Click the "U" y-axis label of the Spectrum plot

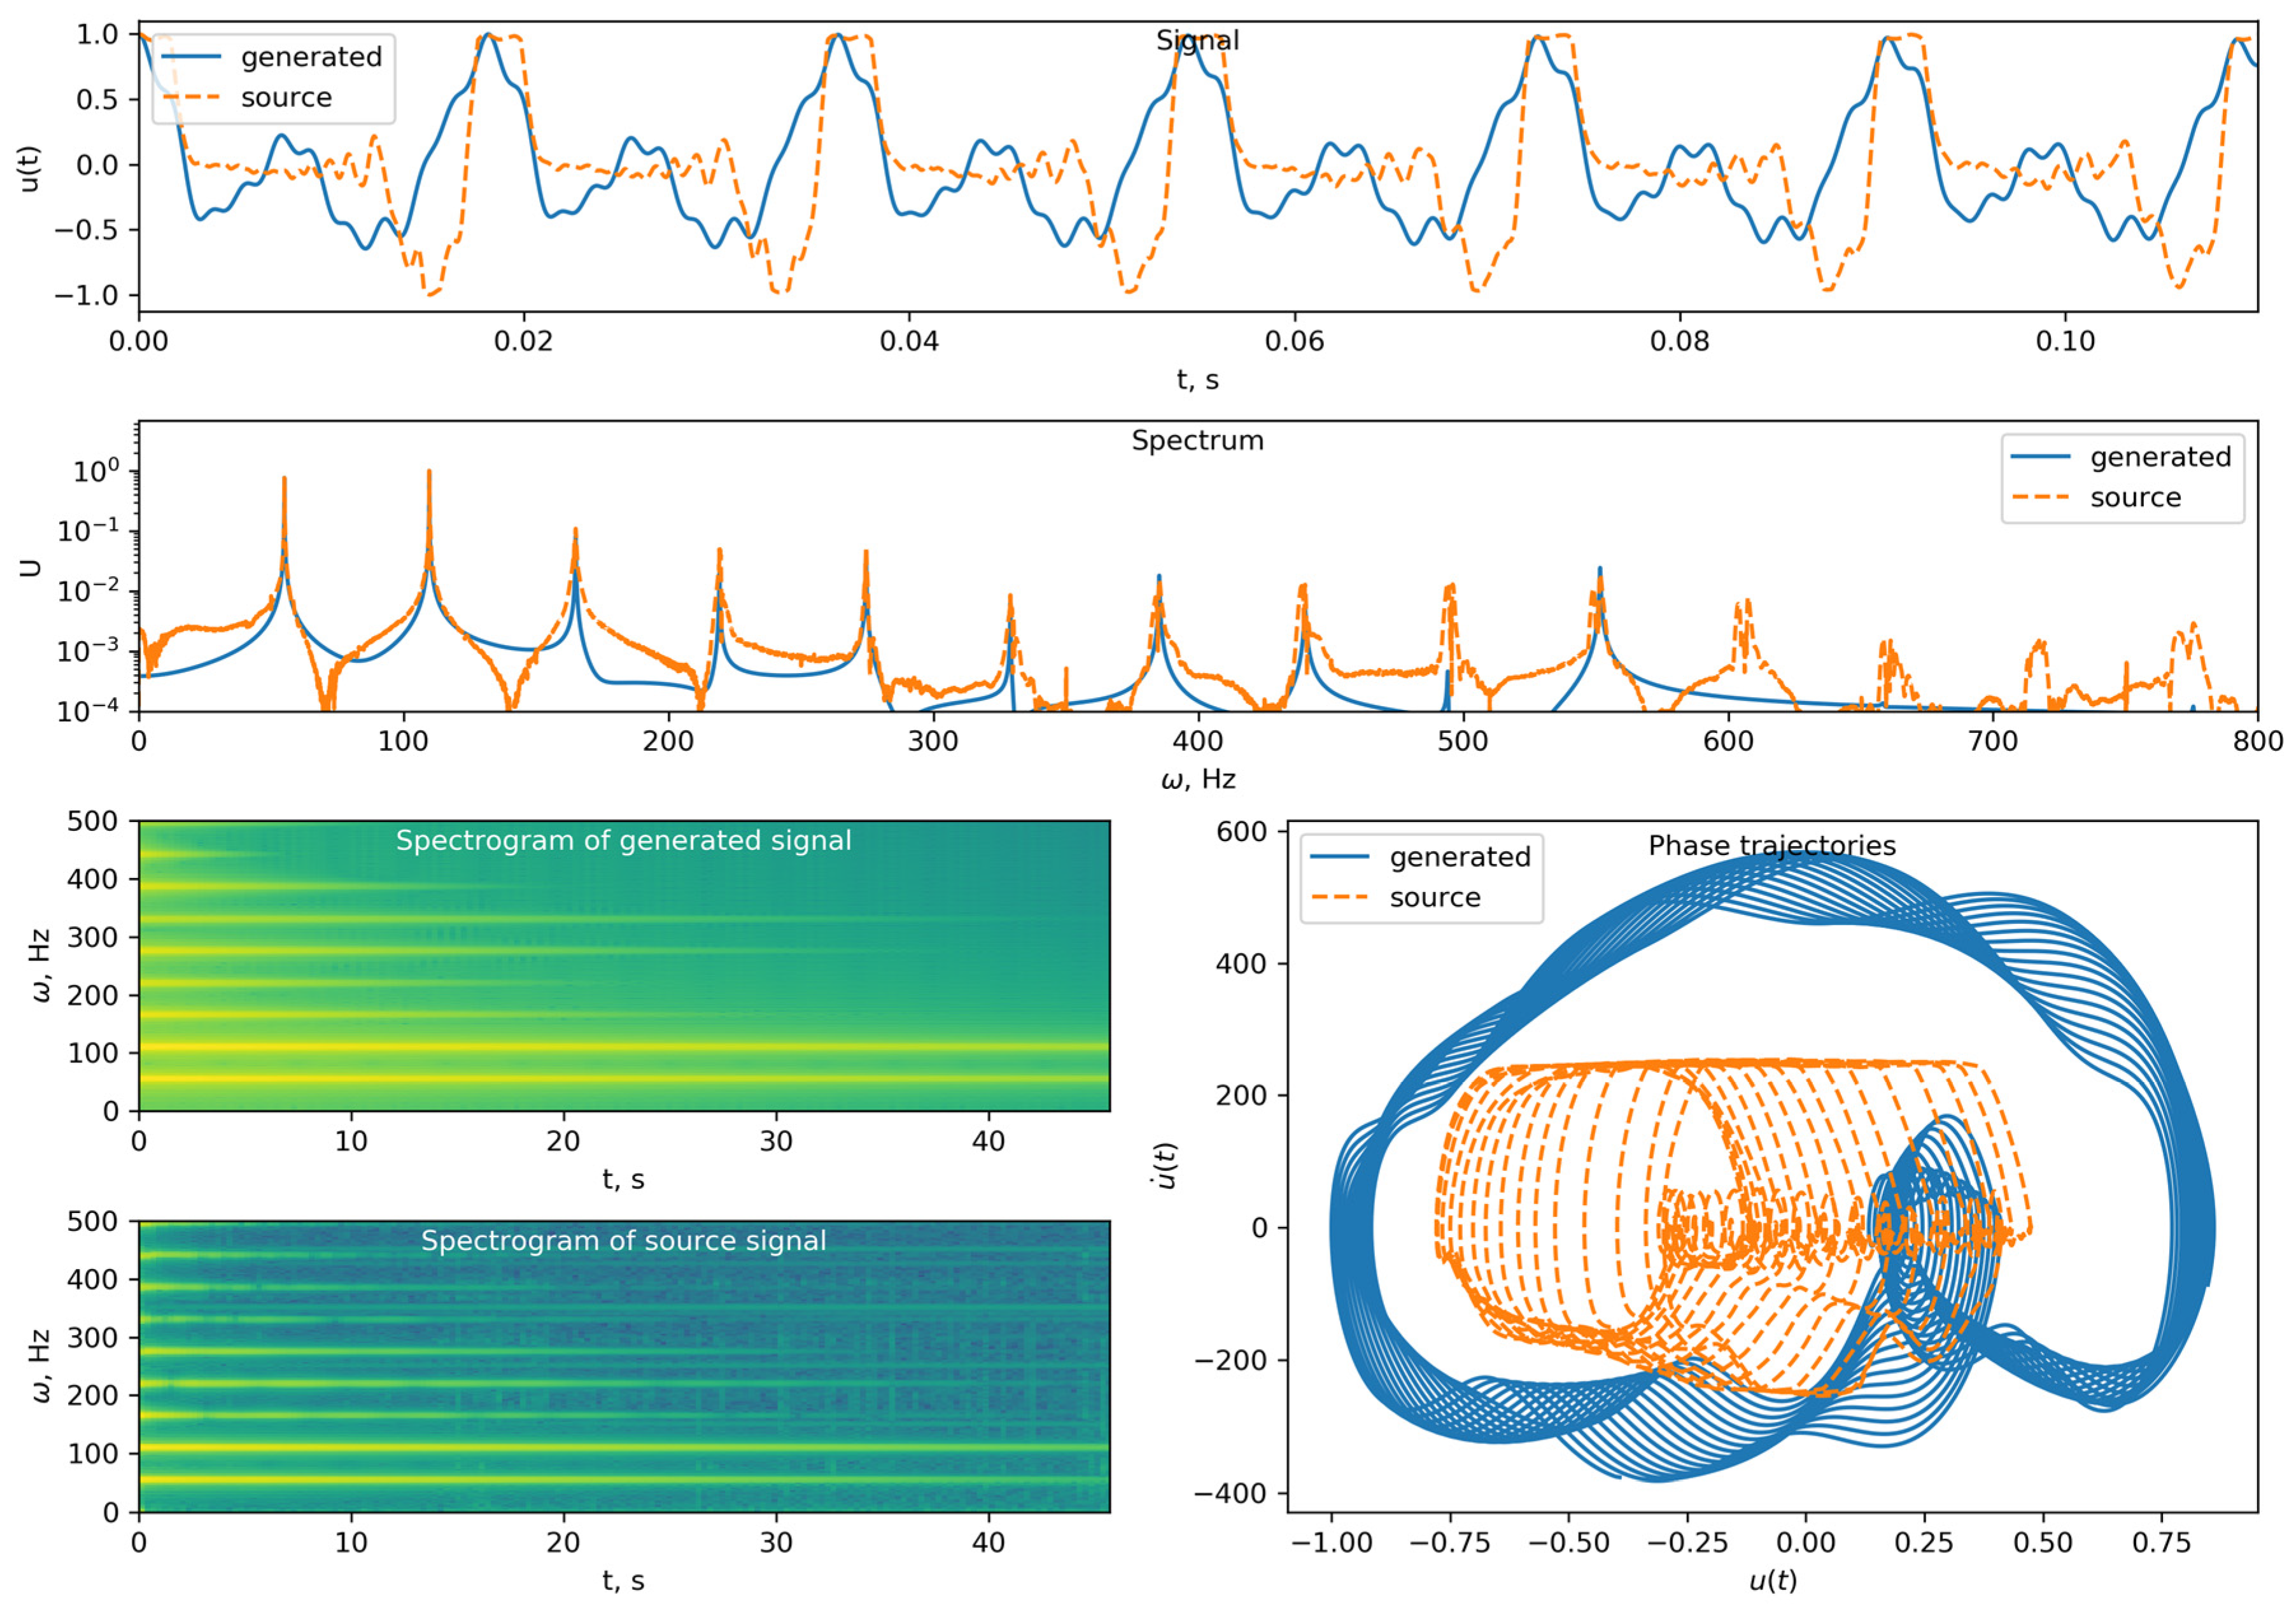click(31, 567)
